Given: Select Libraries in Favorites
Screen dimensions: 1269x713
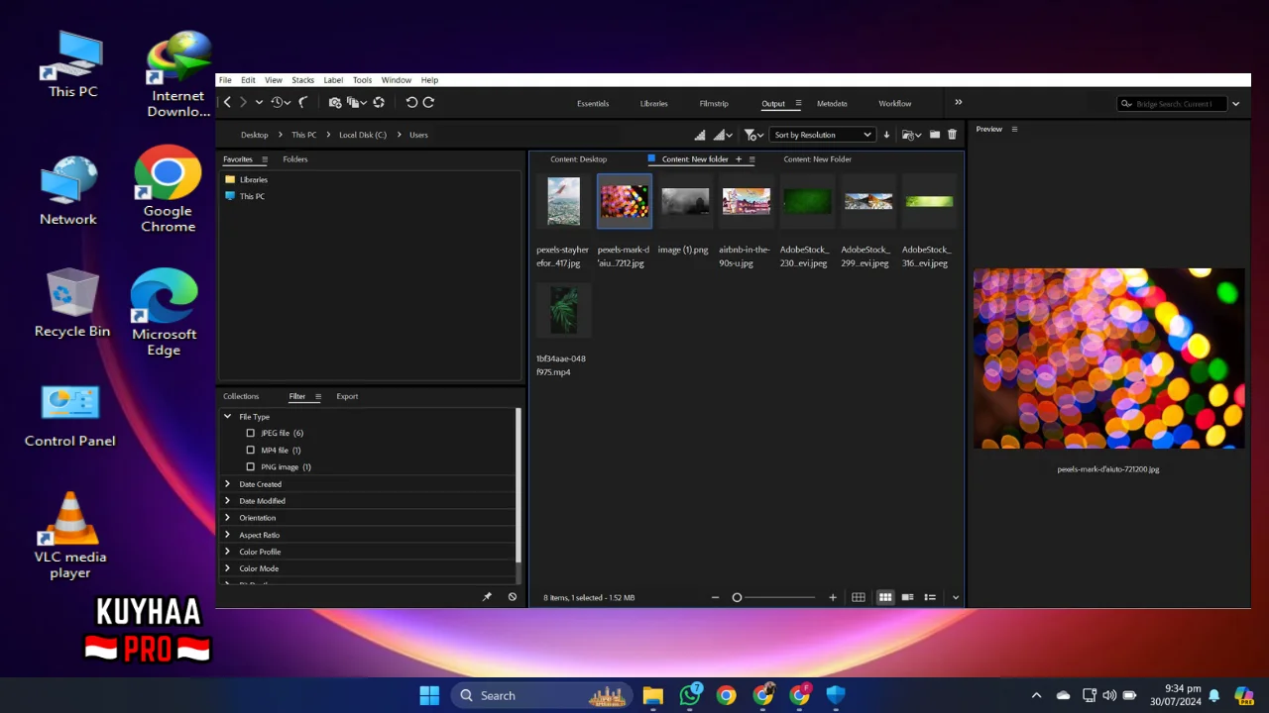Looking at the screenshot, I should pos(254,179).
